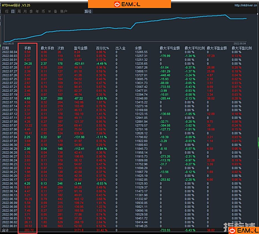Open the 备 tab
259x234 pixels.
56,11
